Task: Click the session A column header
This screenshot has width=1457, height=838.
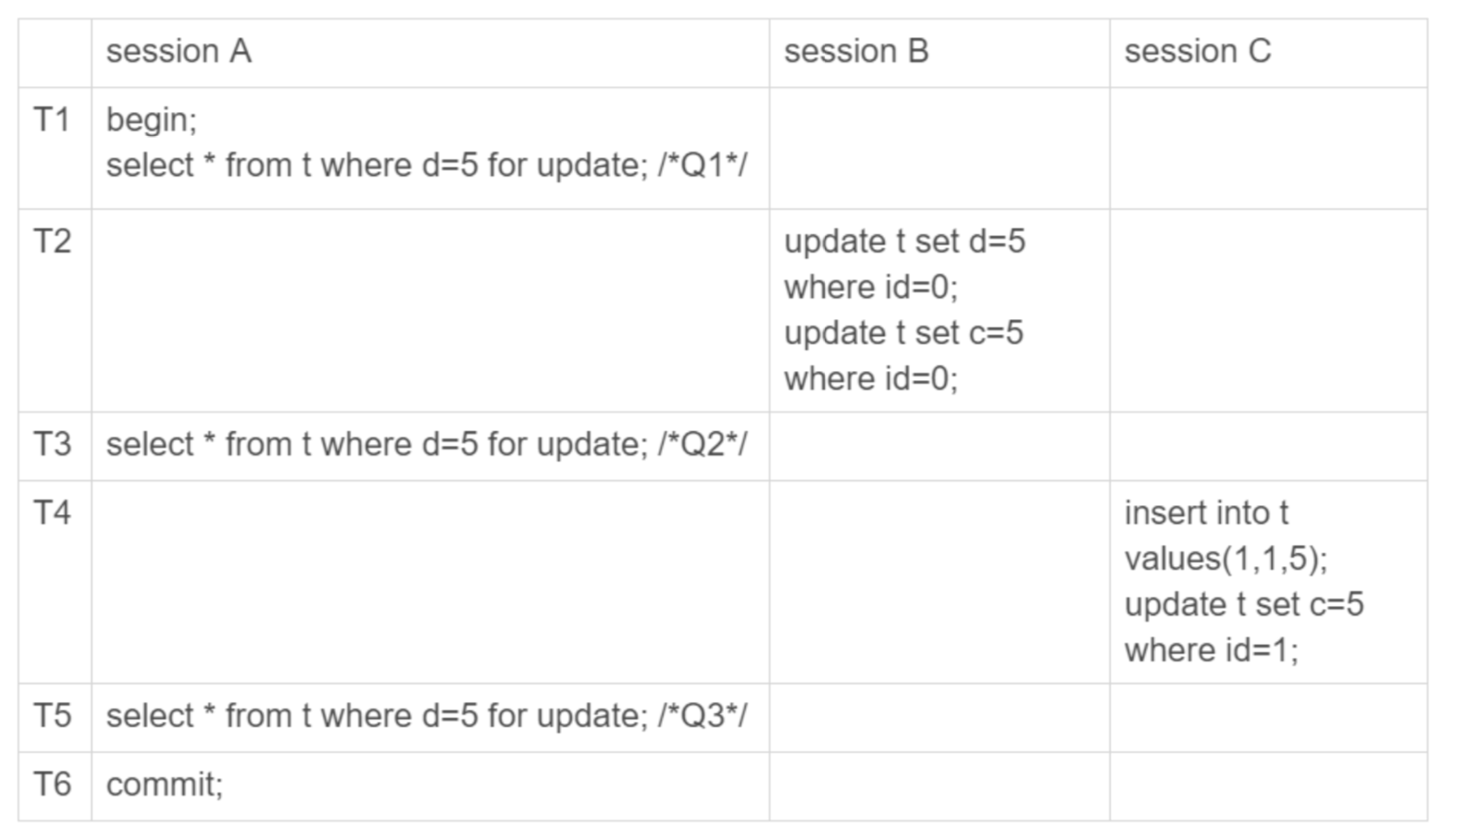Action: pos(179,52)
